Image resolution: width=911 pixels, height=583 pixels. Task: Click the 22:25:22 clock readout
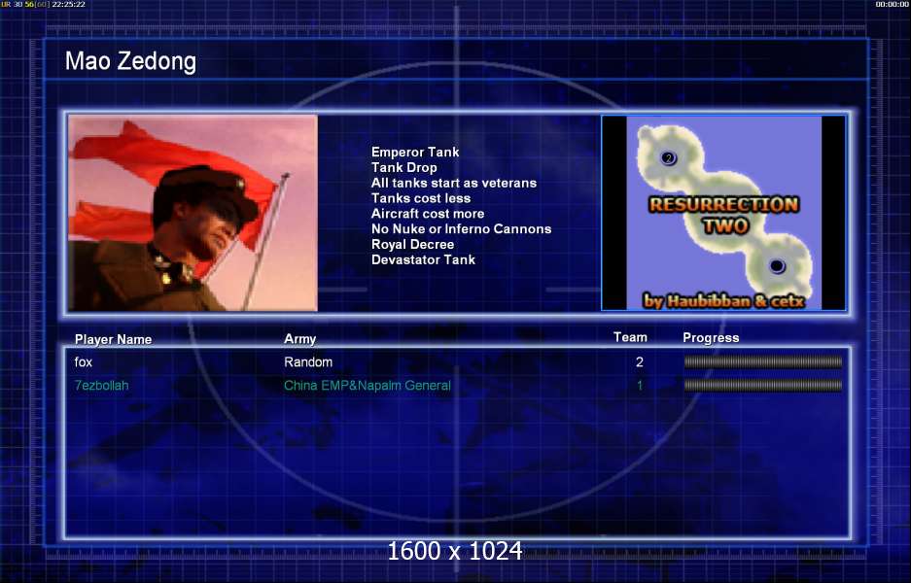tap(69, 4)
